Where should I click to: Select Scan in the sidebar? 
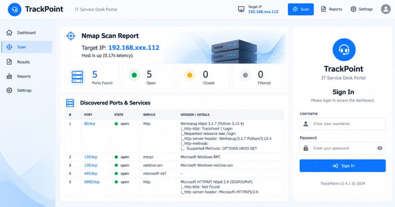[x=27, y=47]
